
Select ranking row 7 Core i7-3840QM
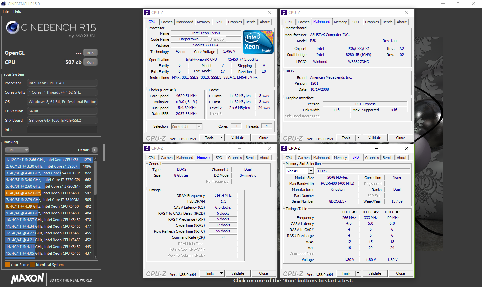click(x=49, y=200)
